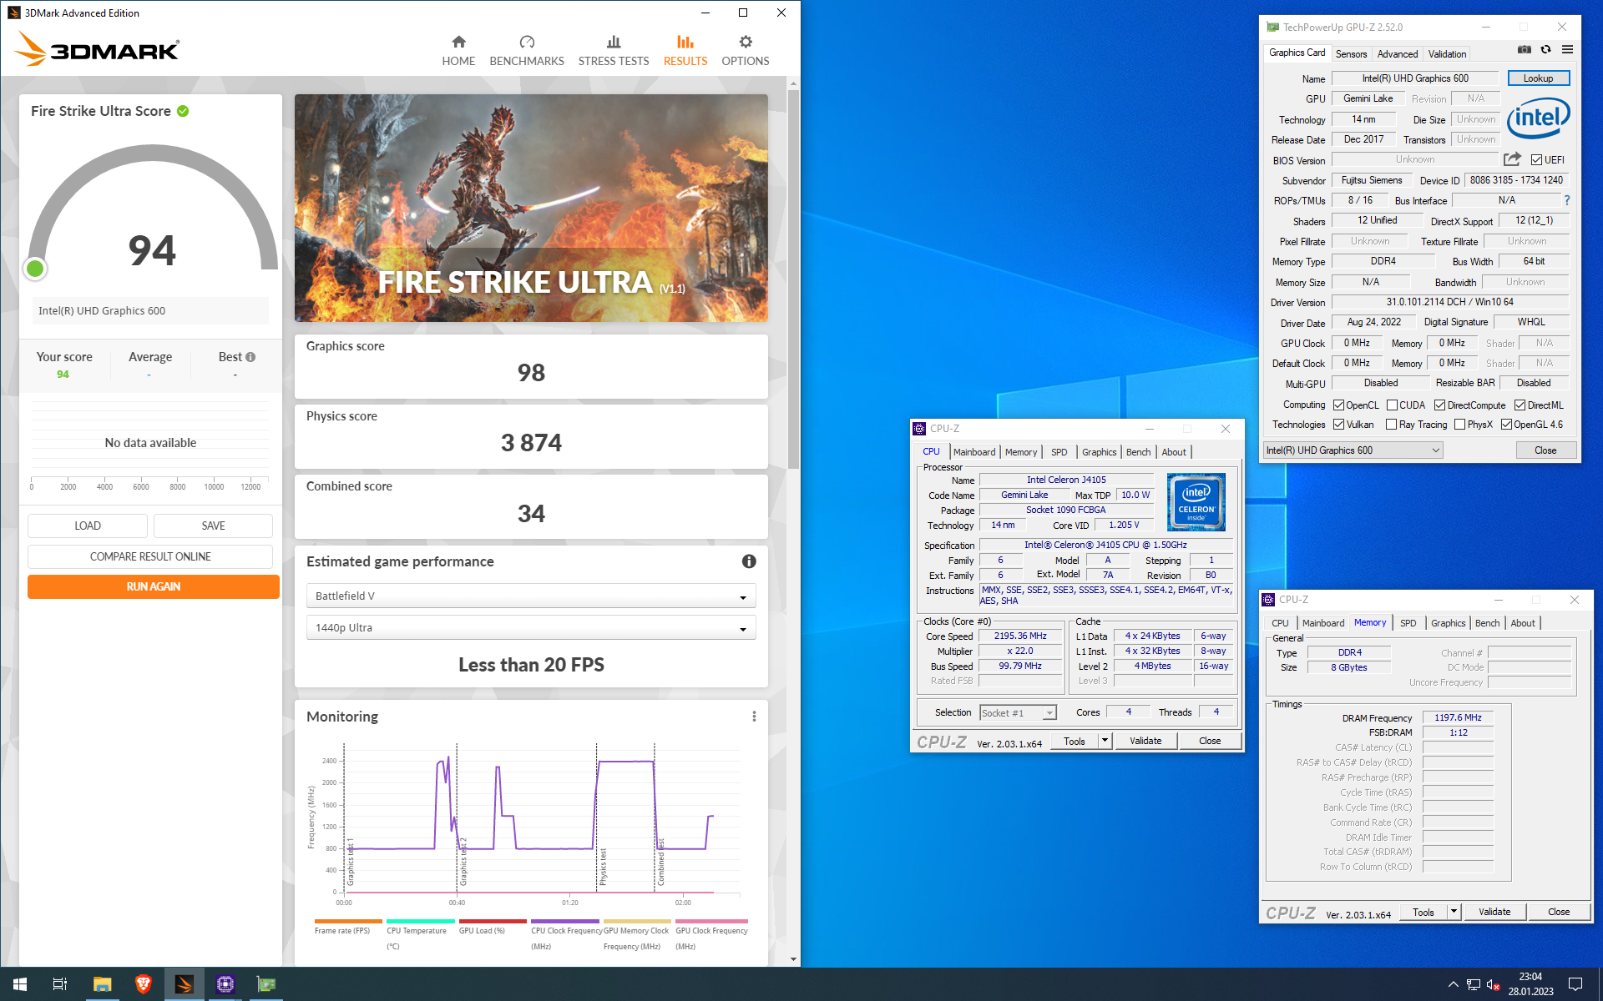Screen dimensions: 1603x1001
Task: Switch to the Validation tab in GPU-Z
Action: pyautogui.click(x=1447, y=54)
